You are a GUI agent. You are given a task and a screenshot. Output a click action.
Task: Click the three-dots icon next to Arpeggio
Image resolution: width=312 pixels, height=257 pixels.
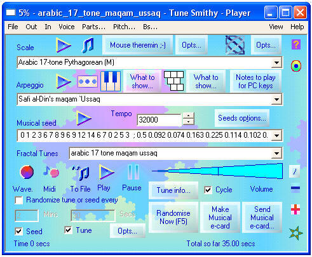(88, 81)
